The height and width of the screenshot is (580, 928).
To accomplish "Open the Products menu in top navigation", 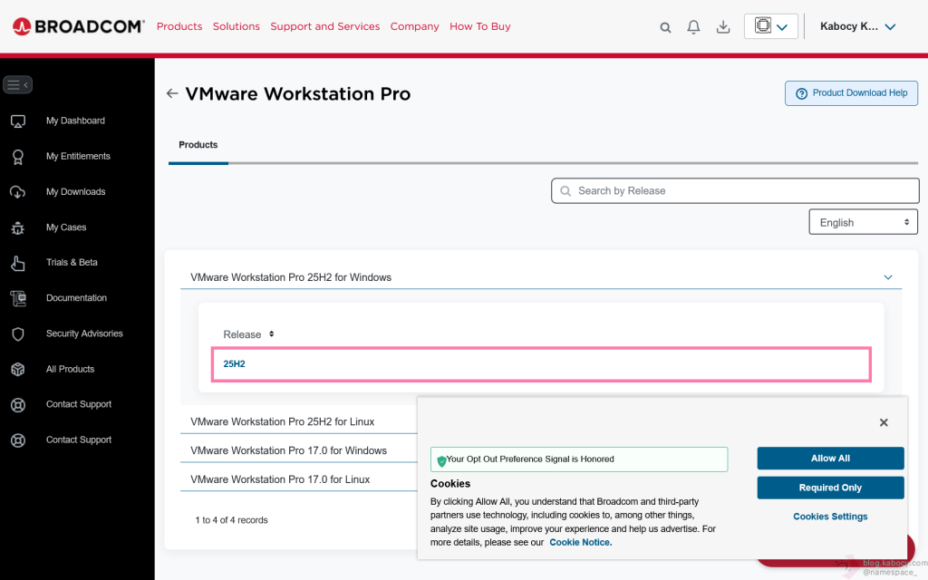I will pyautogui.click(x=179, y=26).
